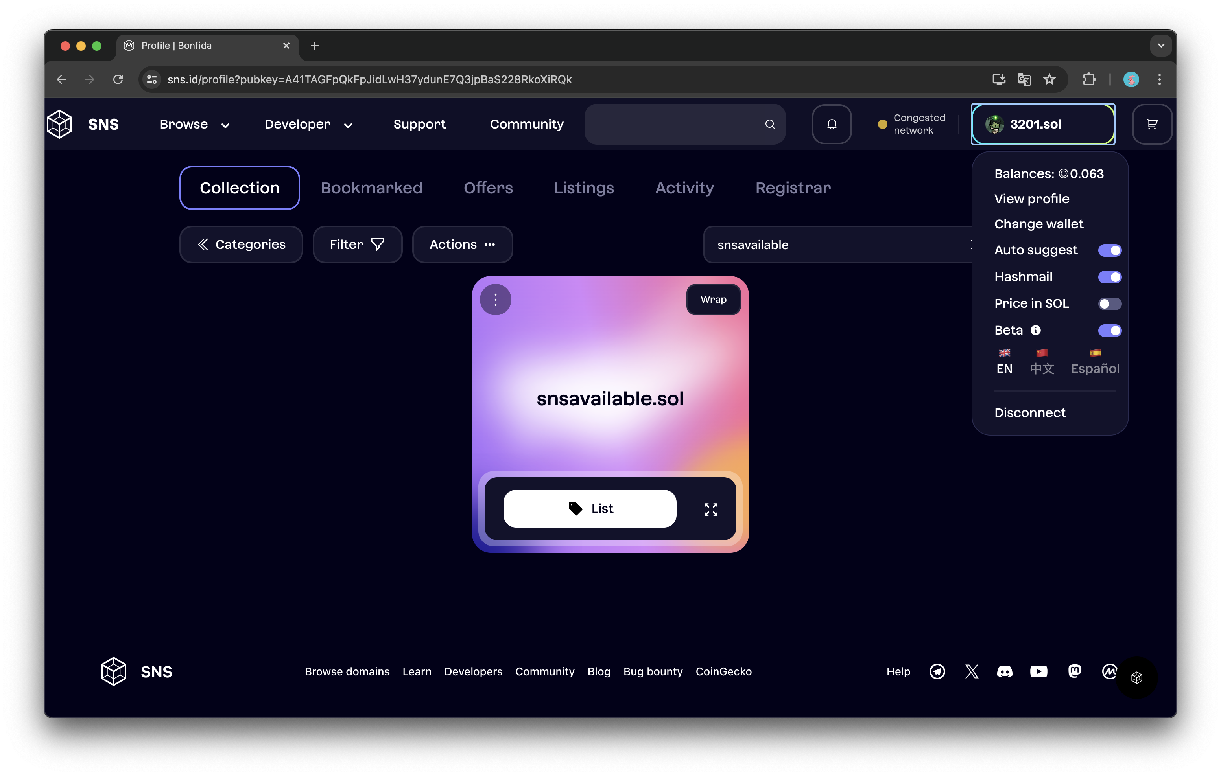Viewport: 1221px width, 776px height.
Task: Disable the Auto suggest toggle
Action: click(x=1109, y=250)
